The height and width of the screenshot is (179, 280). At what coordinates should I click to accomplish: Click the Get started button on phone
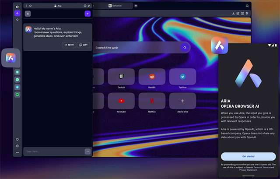[x=248, y=156]
